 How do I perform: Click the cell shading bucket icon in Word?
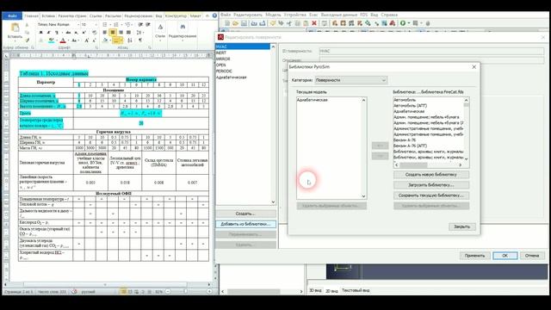[x=105, y=40]
